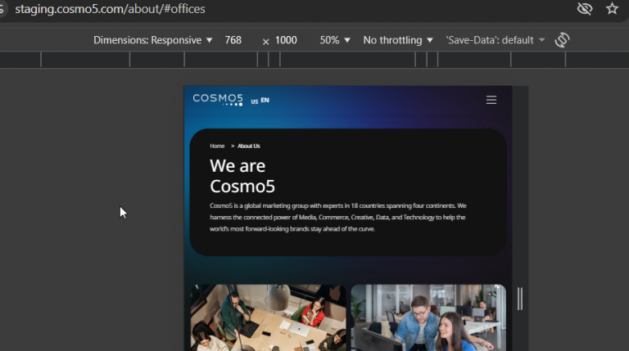Click the US region selector

255,101
